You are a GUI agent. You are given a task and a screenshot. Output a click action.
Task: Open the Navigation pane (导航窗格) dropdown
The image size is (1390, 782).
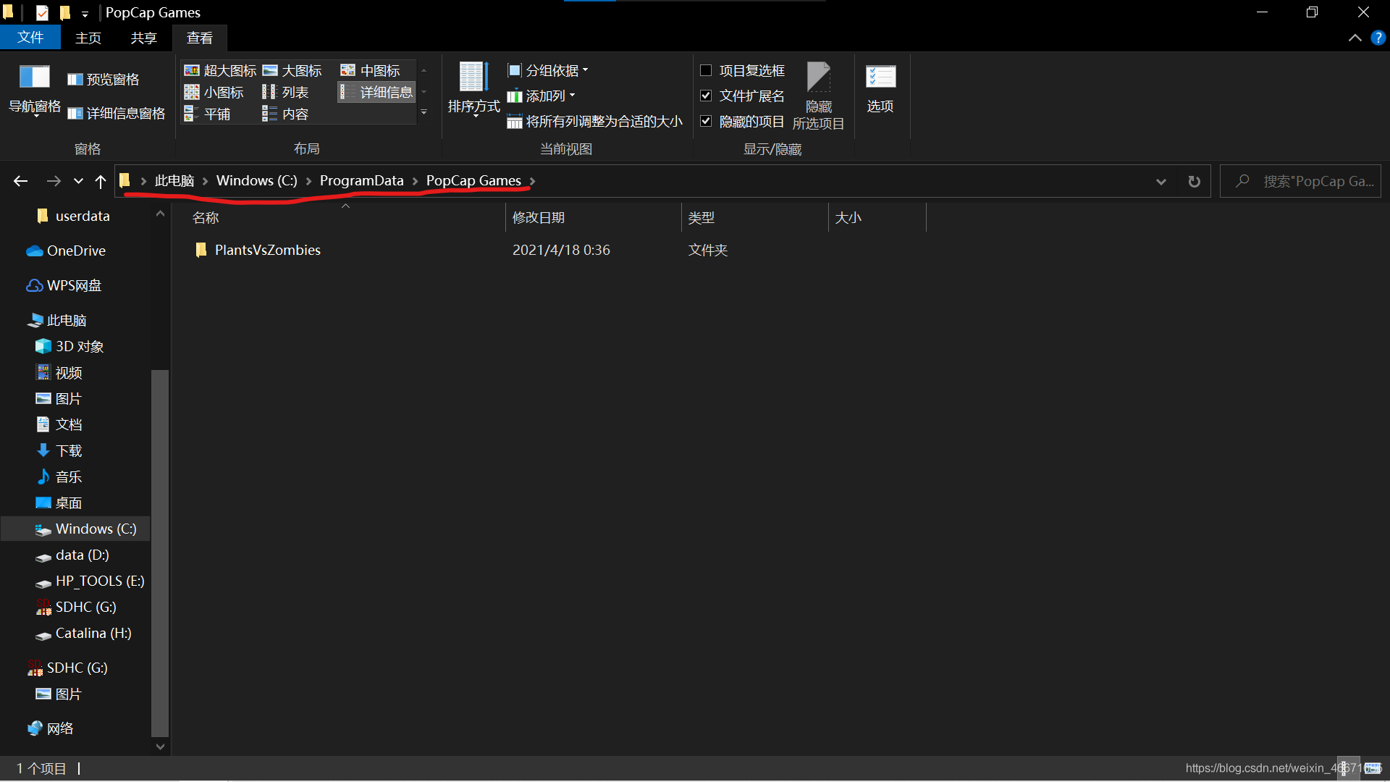click(x=34, y=92)
